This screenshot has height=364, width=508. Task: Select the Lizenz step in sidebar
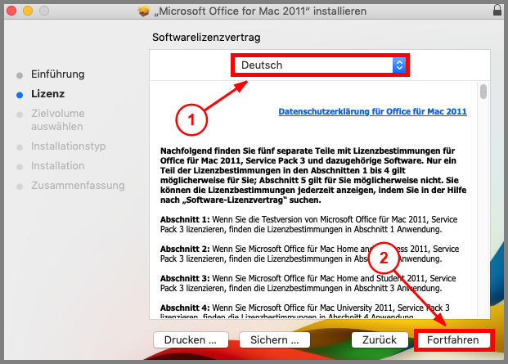[48, 94]
